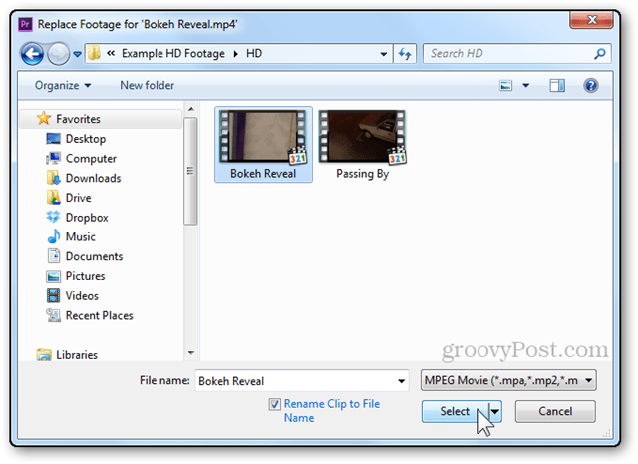Select the Passing By video thumbnail
This screenshot has width=638, height=464.
362,137
